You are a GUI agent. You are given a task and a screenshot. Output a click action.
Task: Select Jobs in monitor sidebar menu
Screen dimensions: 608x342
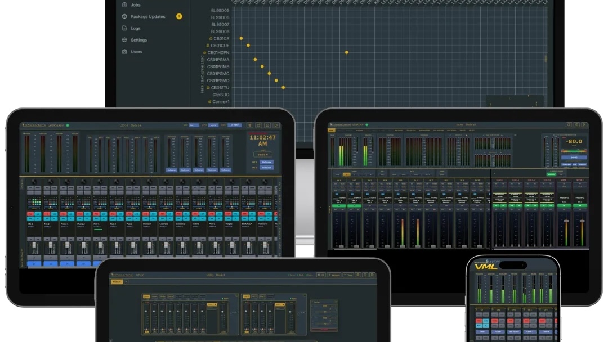[135, 4]
